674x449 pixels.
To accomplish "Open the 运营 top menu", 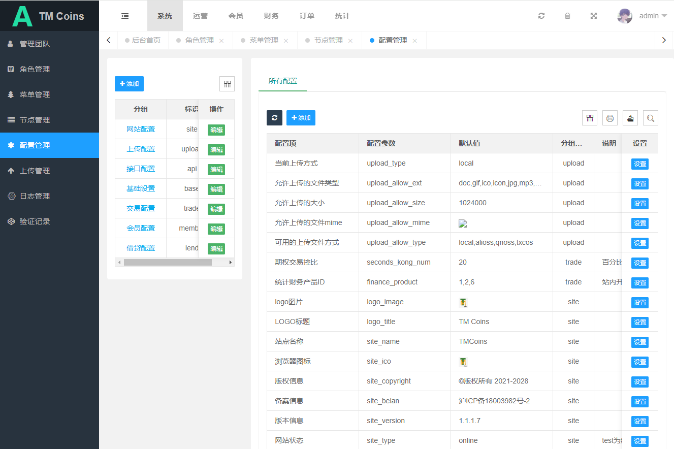I will tap(200, 16).
